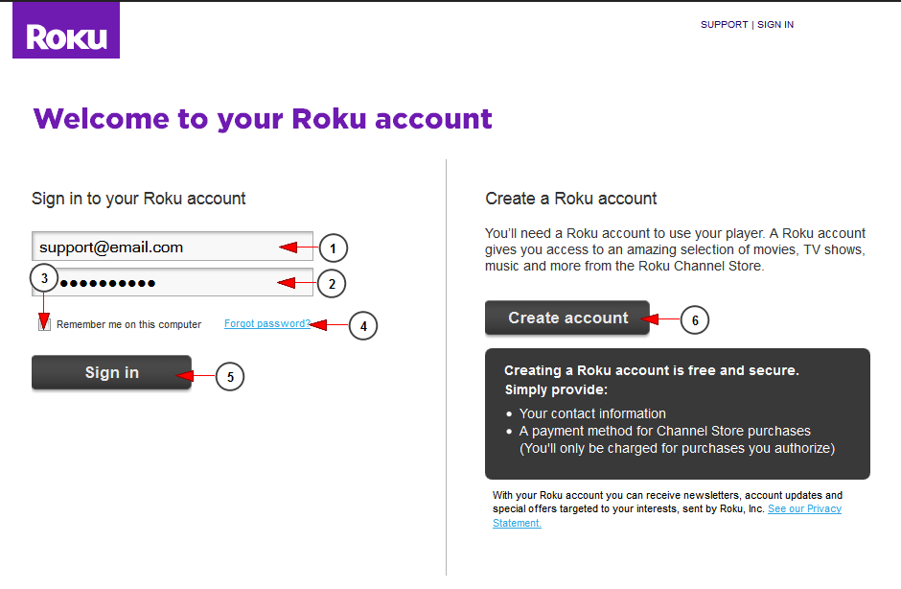Click annotation marker number 5 beside Sign in
Screen dimensions: 901x589
[230, 376]
